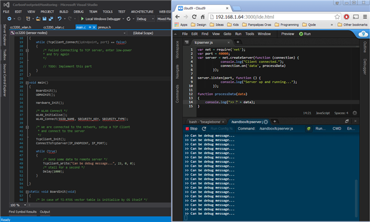Click the New Project icon in Visual Studio
This screenshot has width=370, height=222.
pyautogui.click(x=28, y=18)
